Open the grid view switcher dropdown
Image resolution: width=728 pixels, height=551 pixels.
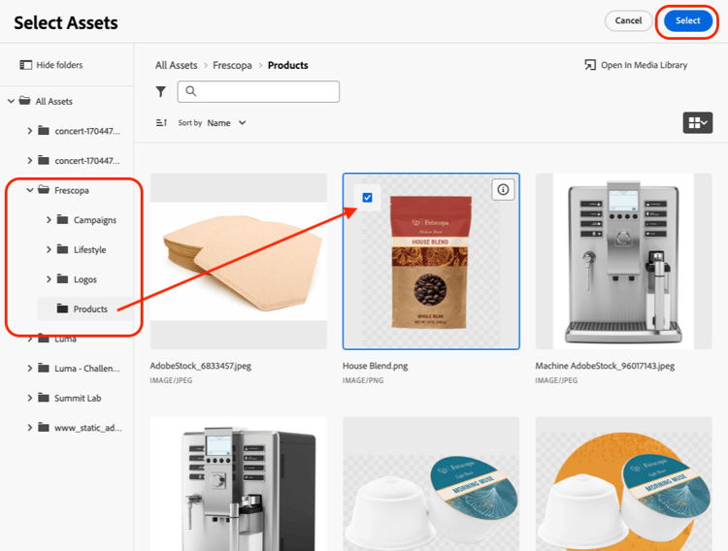point(697,122)
